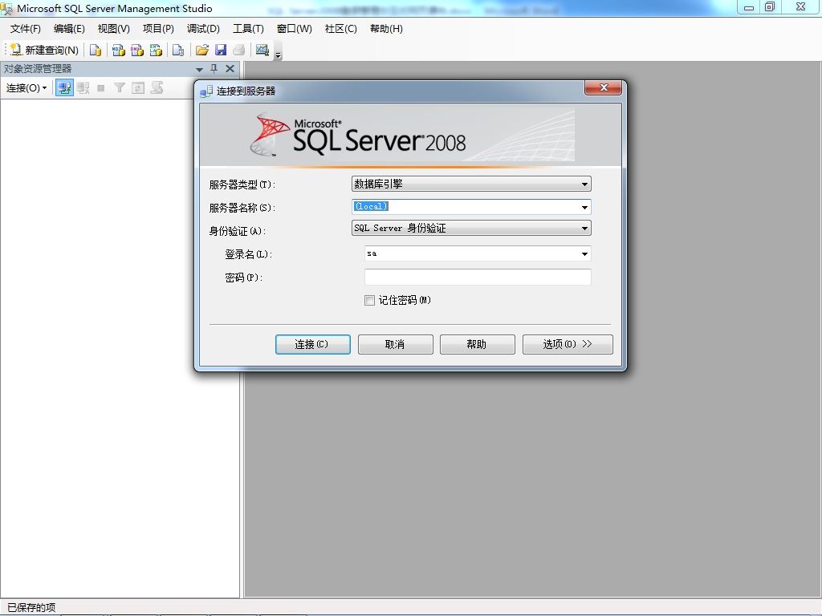
Task: Click the MDX analysis query icon
Action: click(x=119, y=50)
